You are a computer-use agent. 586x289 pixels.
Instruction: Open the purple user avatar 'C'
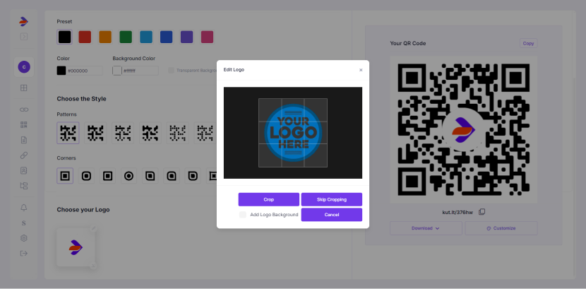click(x=24, y=67)
